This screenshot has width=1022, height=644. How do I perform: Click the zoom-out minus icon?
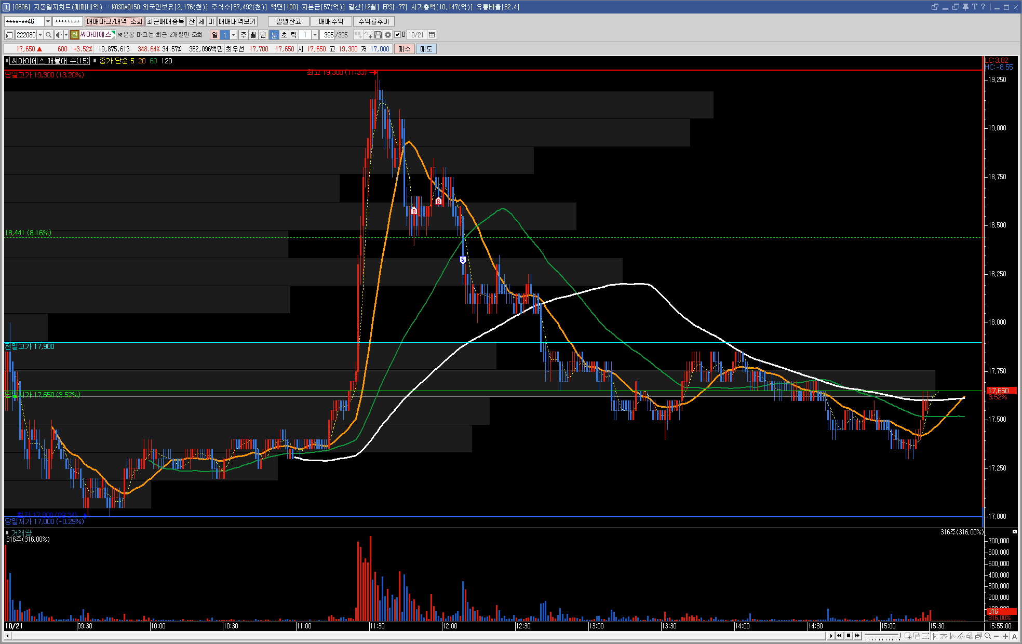(996, 636)
